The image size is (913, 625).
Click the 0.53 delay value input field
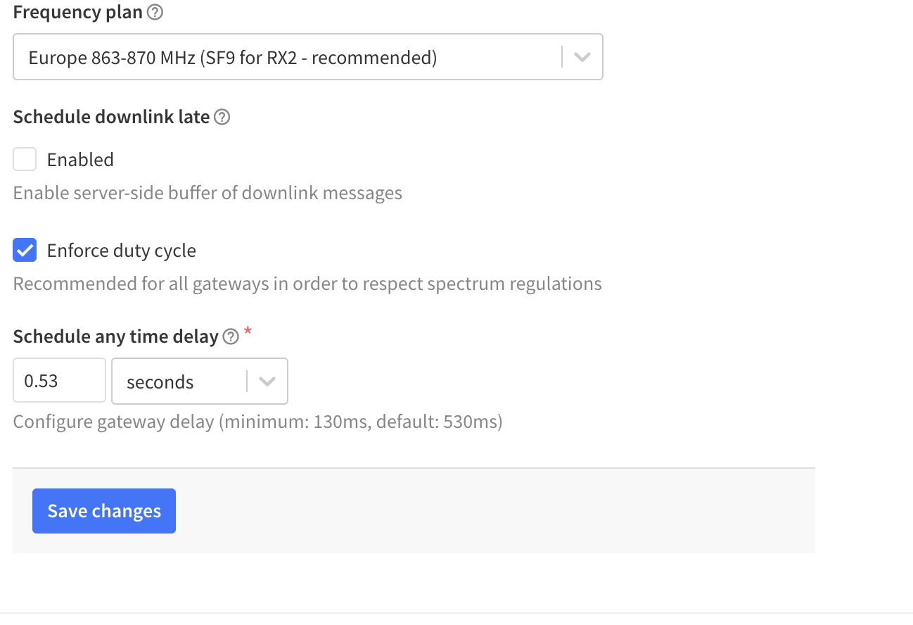point(59,381)
